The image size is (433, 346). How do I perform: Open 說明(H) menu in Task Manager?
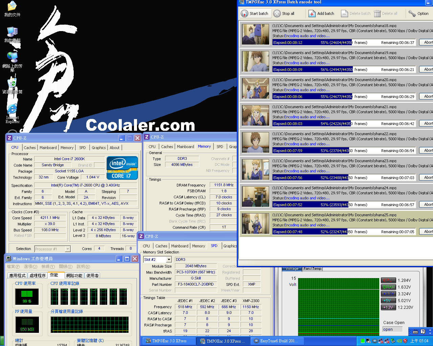(83, 267)
